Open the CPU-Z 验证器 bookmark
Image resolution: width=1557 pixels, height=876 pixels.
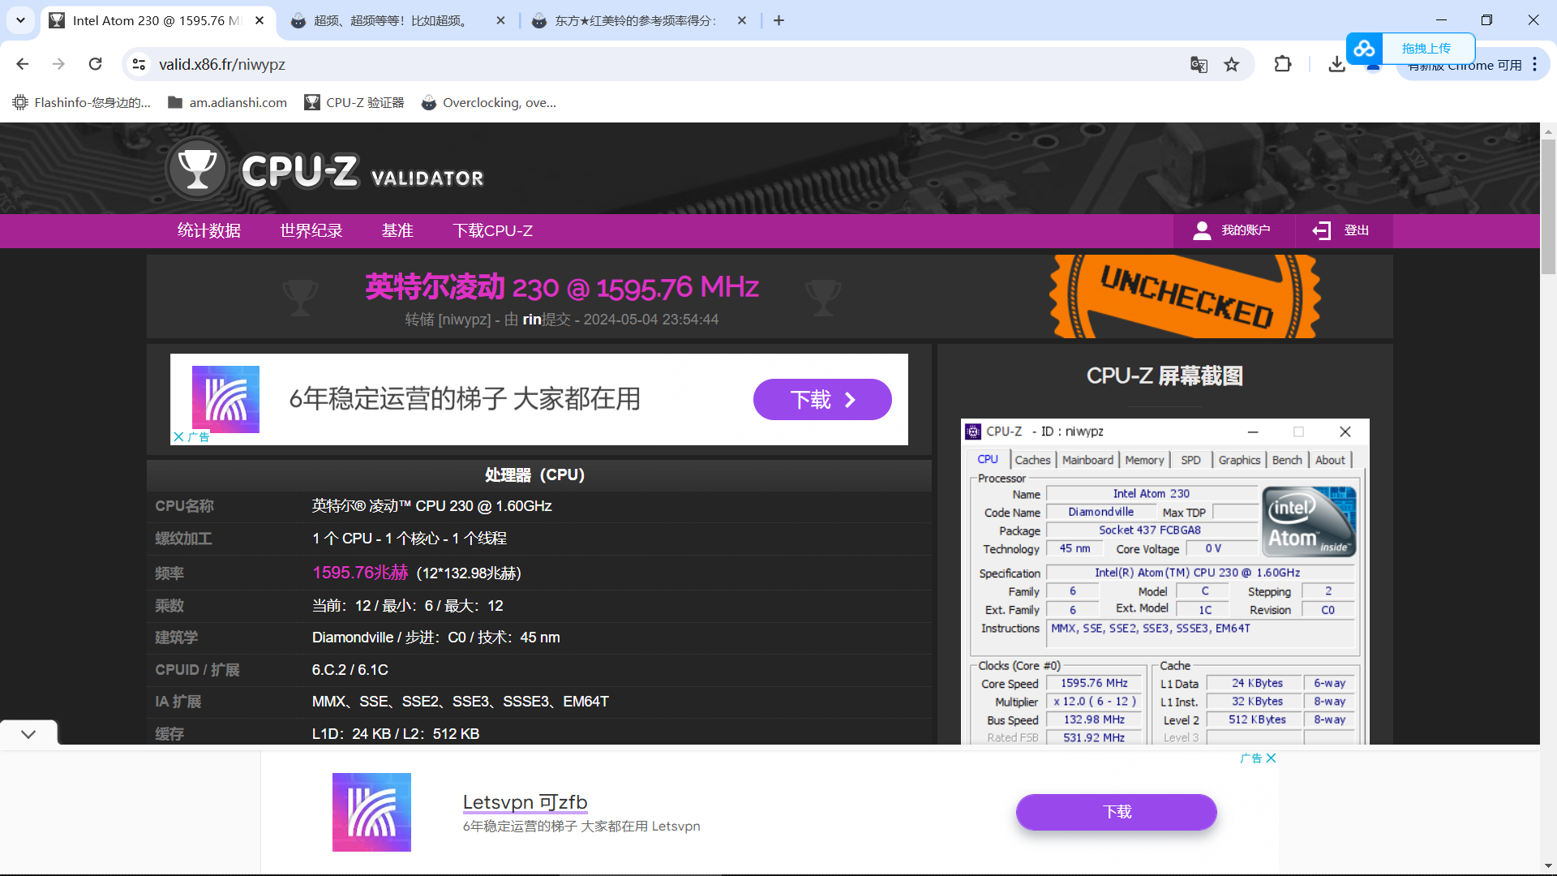point(354,102)
